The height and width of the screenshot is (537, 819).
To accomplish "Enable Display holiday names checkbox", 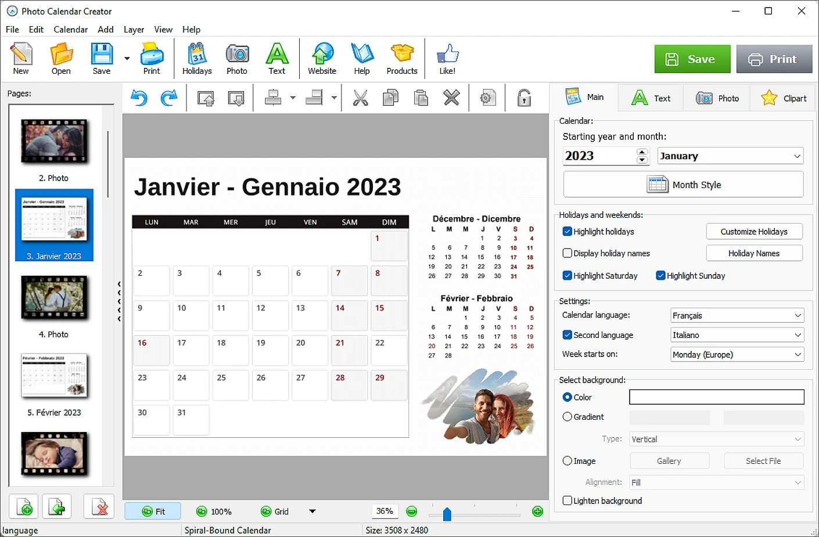I will click(x=567, y=254).
